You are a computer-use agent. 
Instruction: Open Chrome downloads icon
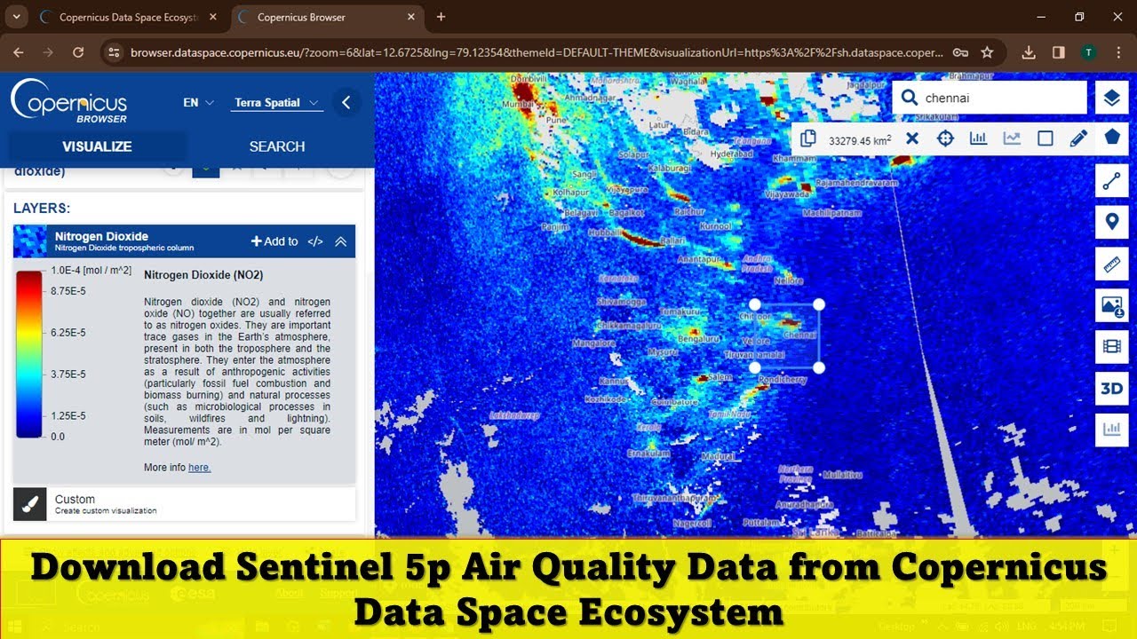[x=1029, y=52]
